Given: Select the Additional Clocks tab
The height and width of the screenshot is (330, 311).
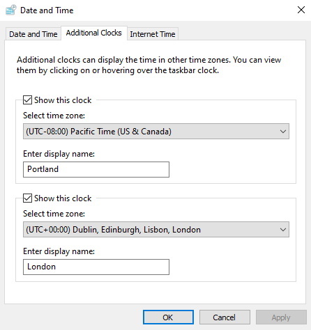Looking at the screenshot, I should 94,33.
